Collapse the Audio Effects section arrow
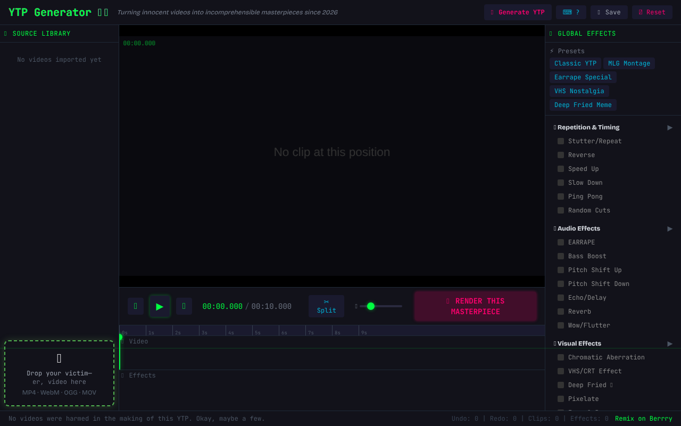The image size is (681, 426). click(x=670, y=228)
